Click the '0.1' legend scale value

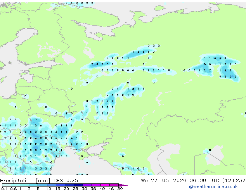[x=4, y=188]
